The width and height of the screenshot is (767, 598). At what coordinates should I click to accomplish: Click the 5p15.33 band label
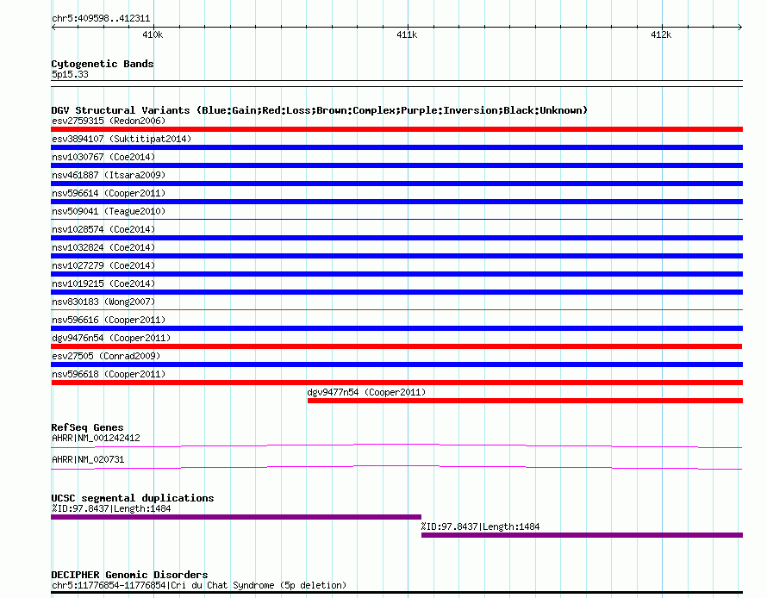(70, 74)
